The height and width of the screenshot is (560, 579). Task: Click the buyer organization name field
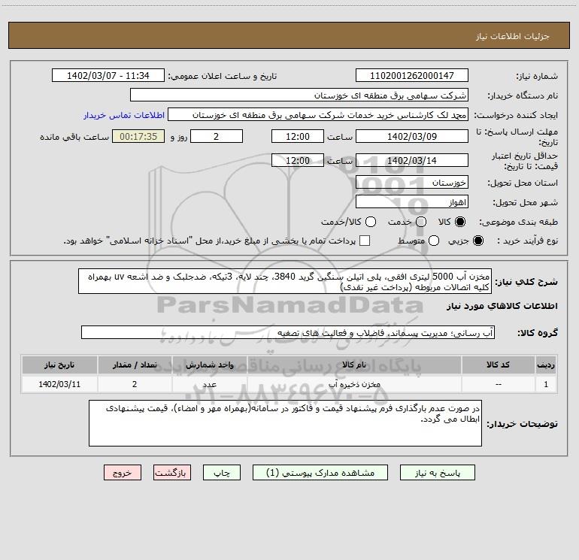tap(299, 95)
